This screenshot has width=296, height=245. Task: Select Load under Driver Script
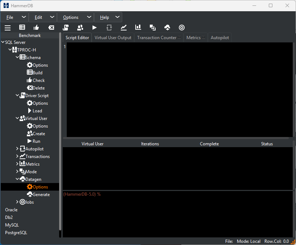pos(35,111)
